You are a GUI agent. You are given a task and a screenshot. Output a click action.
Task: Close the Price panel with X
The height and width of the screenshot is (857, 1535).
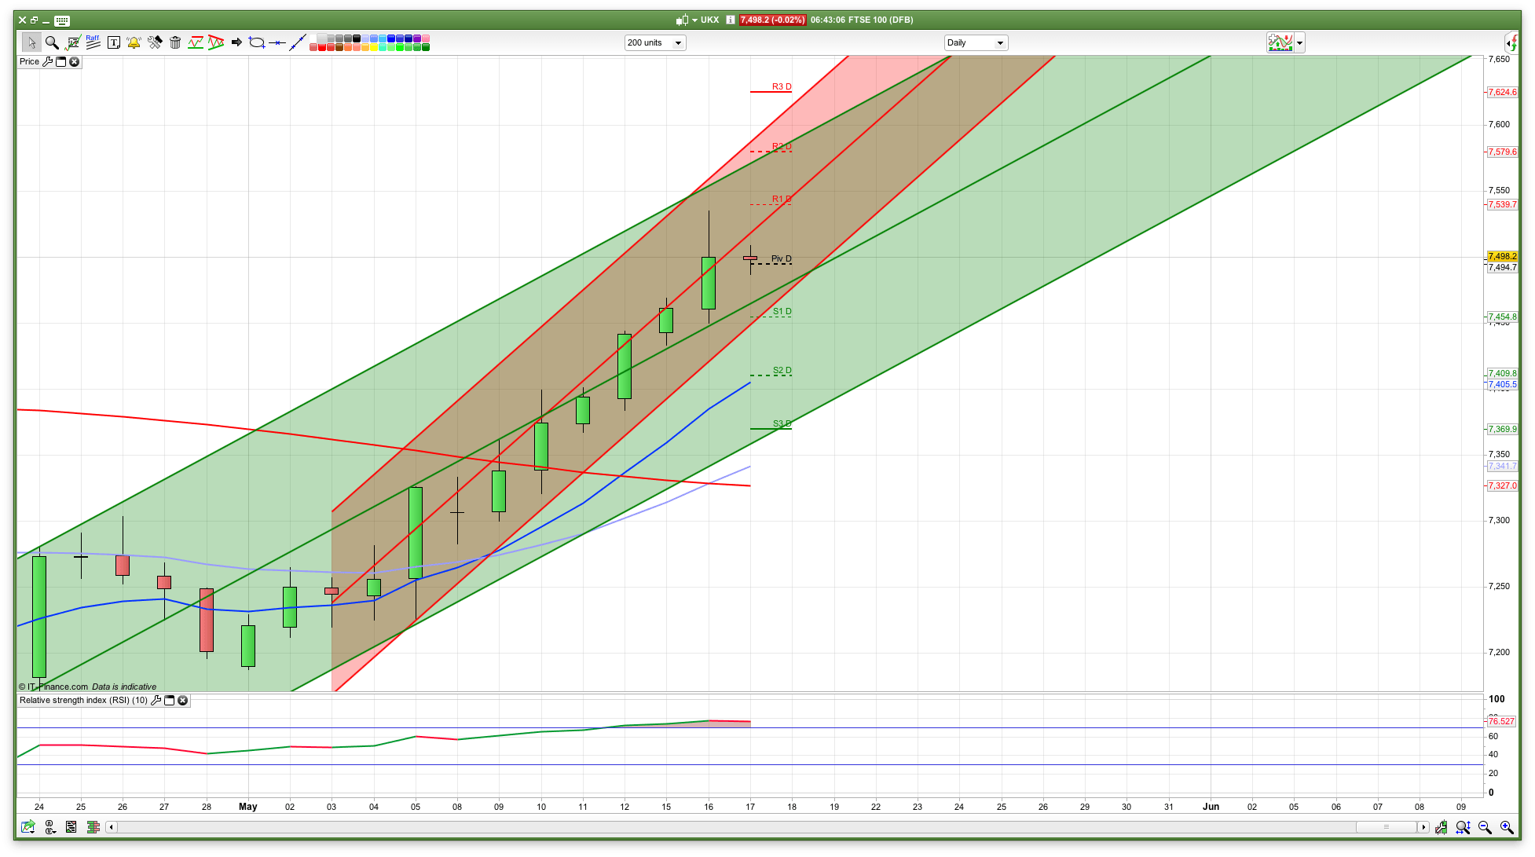click(x=75, y=61)
